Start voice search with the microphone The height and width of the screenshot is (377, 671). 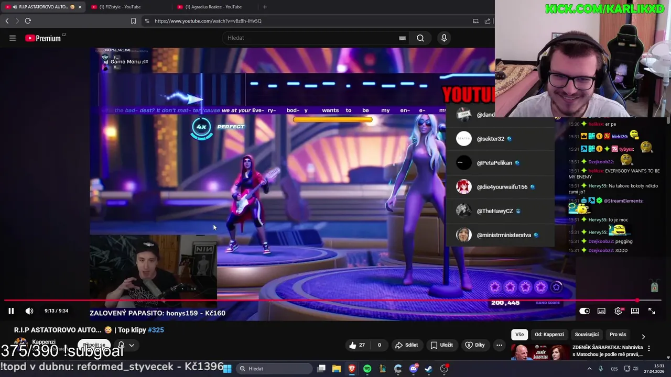tap(444, 38)
